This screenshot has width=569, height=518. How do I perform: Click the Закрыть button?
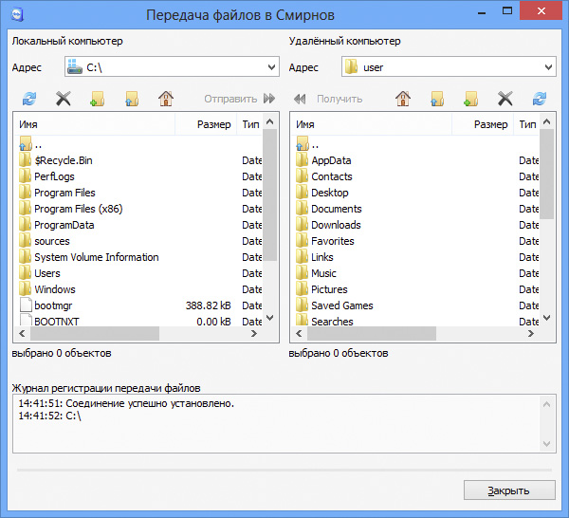coord(508,490)
